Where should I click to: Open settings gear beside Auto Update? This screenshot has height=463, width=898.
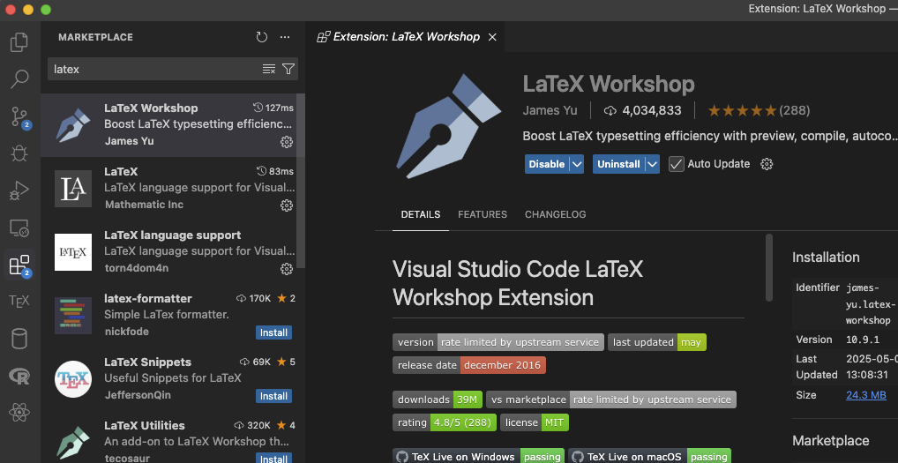pyautogui.click(x=767, y=164)
